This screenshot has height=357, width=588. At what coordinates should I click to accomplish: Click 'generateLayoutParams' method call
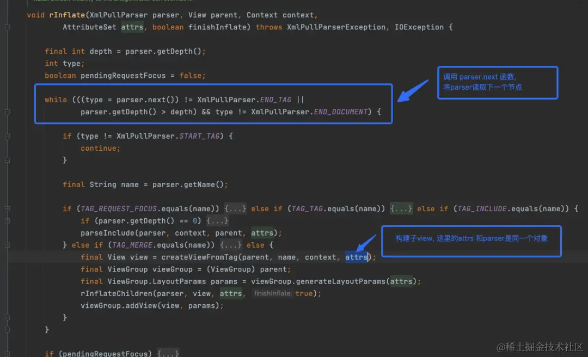[340, 281]
